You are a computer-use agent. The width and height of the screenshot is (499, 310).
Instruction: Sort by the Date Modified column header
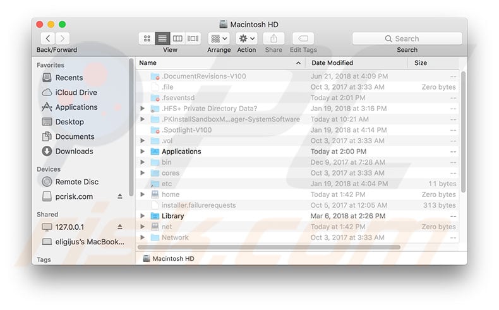pos(356,63)
